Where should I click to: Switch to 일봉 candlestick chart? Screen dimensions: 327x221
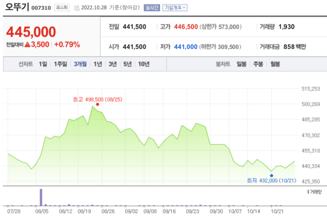pos(241,64)
